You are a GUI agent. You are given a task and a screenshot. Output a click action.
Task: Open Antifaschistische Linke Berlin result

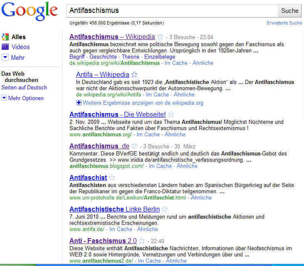click(x=114, y=209)
